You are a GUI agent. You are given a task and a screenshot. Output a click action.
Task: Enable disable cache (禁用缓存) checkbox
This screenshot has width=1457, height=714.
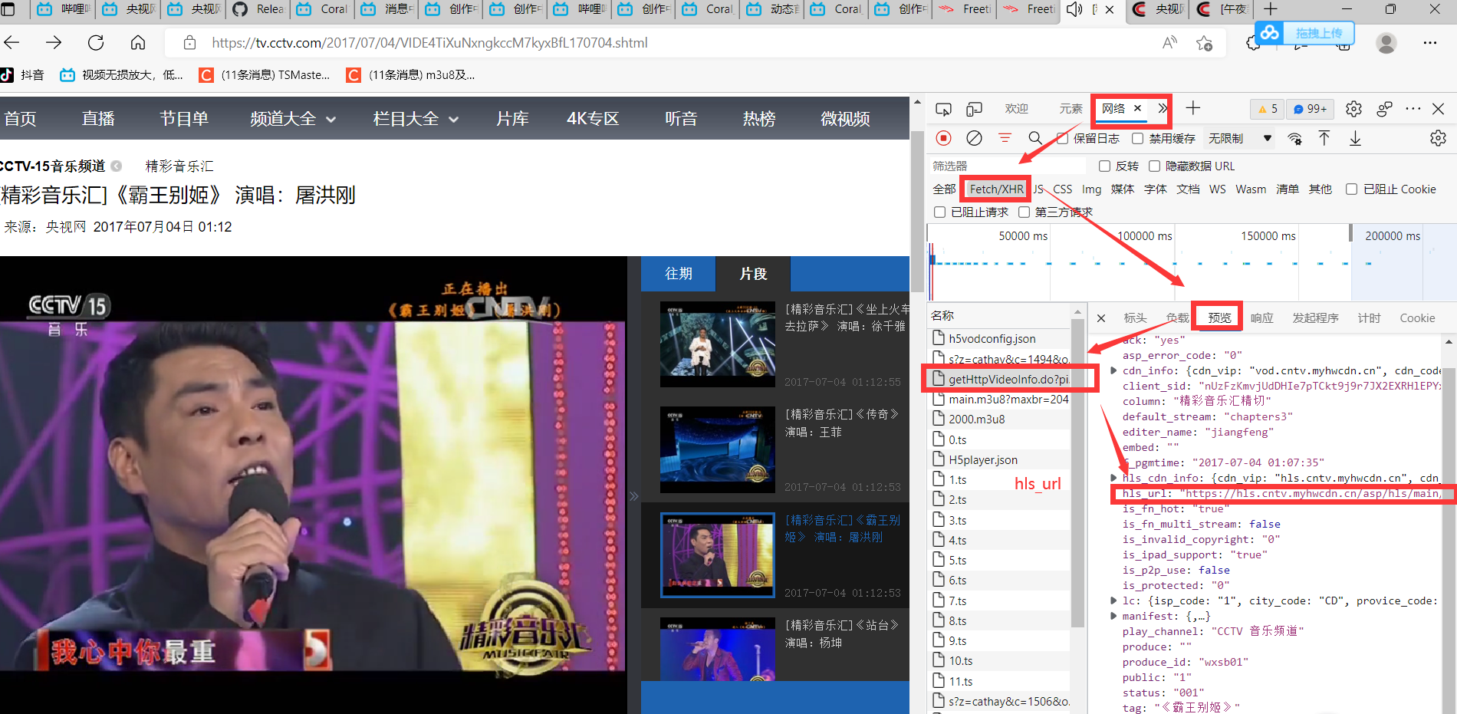[1138, 139]
